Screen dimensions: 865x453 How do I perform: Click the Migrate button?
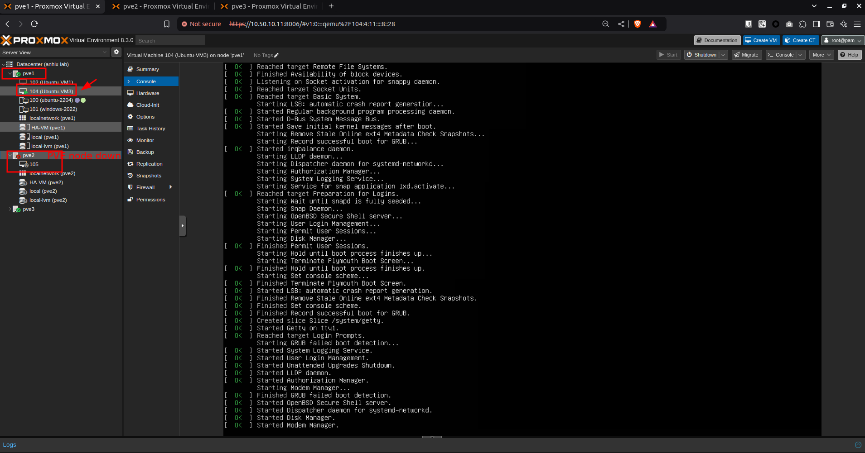click(746, 55)
